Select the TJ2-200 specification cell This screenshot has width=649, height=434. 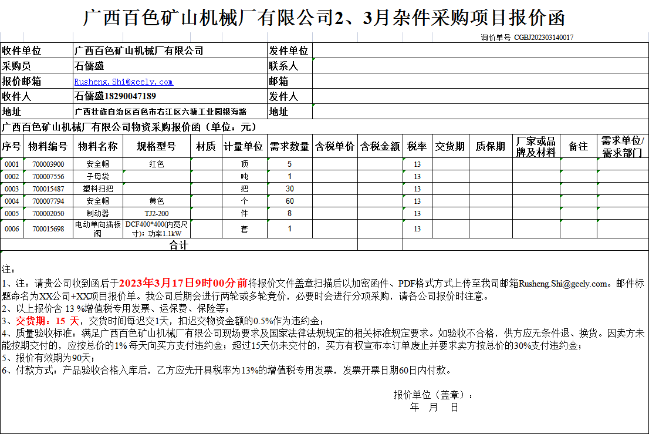[x=157, y=214]
